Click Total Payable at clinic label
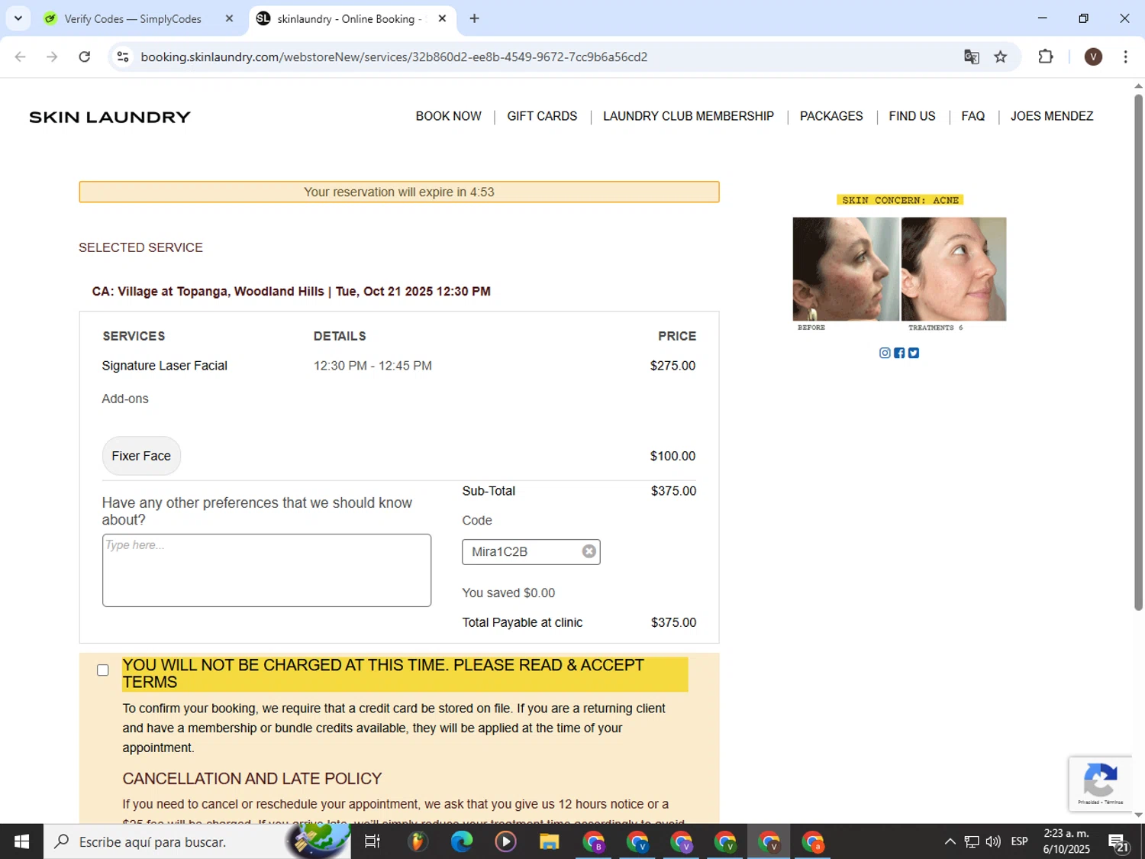 [x=522, y=622]
